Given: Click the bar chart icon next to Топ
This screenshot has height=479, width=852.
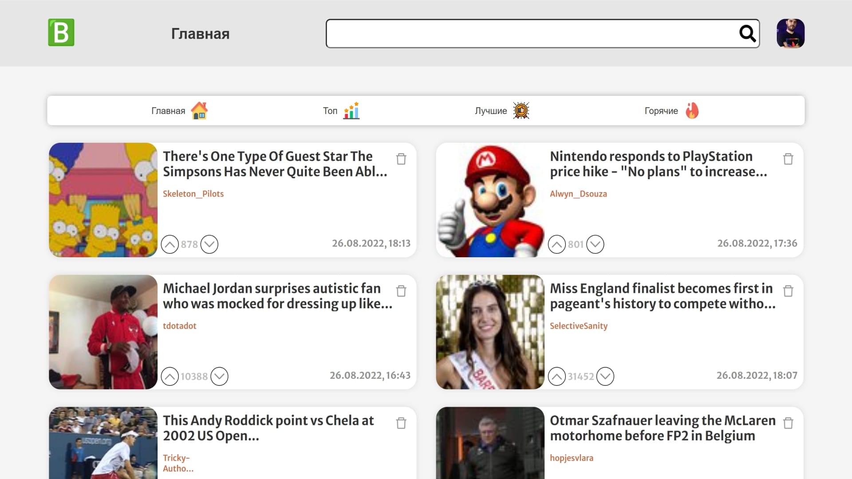Looking at the screenshot, I should (x=351, y=110).
